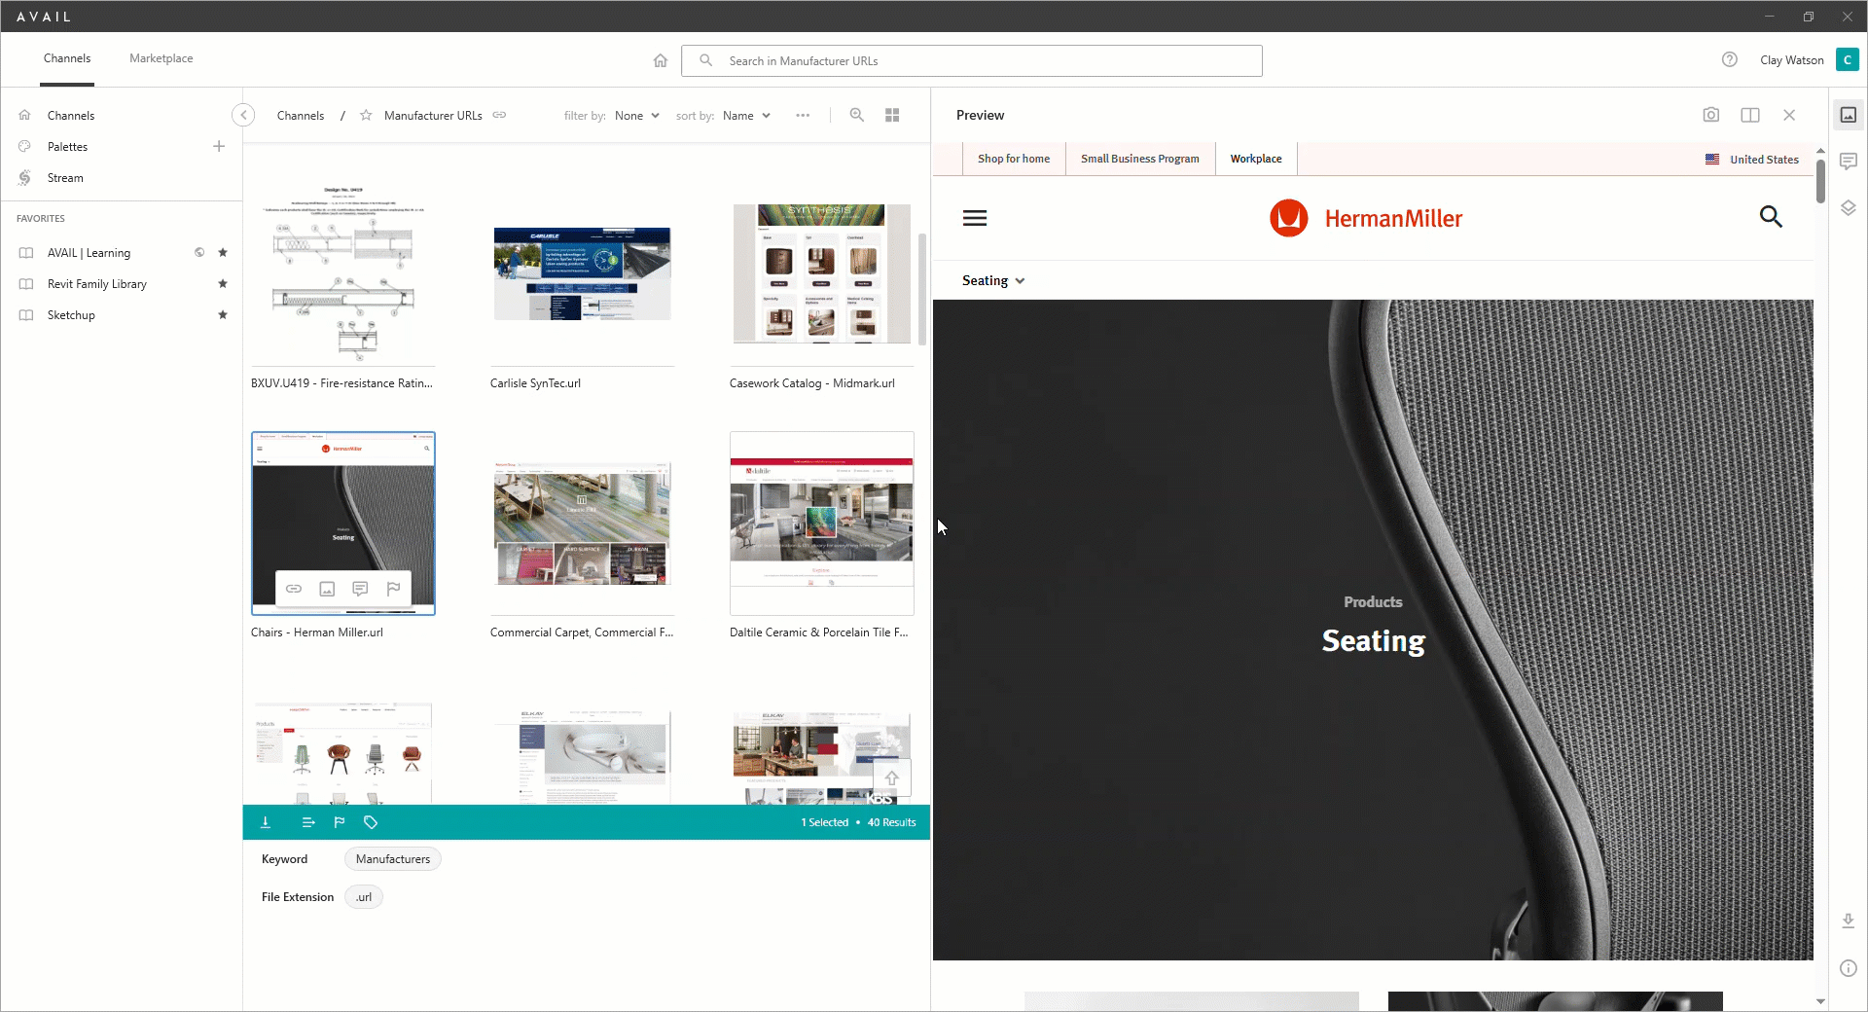Select the Workplace tab on Herman Miller
1868x1012 pixels.
[1255, 159]
